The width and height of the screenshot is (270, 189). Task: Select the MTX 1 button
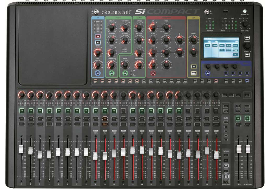click(195, 80)
